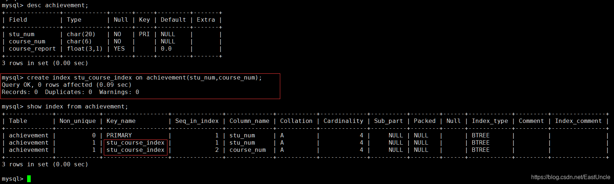Select 'stu_course_index' in the course_num row
614x184 pixels.
click(x=136, y=150)
